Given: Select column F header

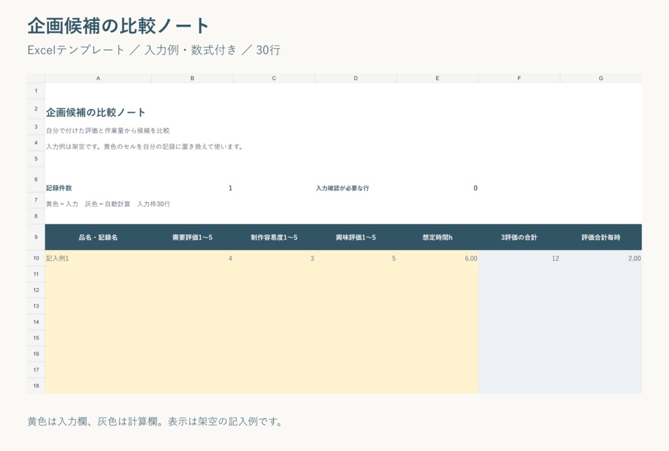Looking at the screenshot, I should pyautogui.click(x=519, y=78).
